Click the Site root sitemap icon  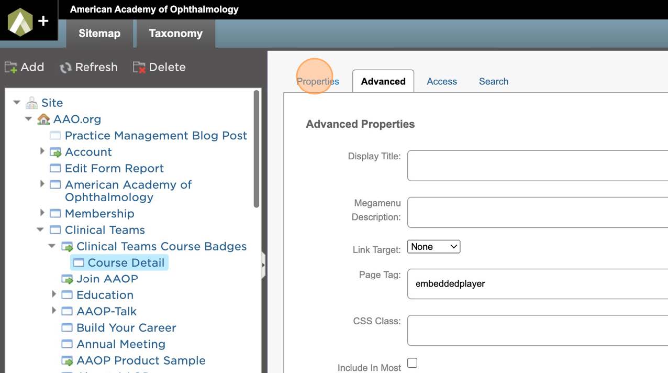(32, 103)
